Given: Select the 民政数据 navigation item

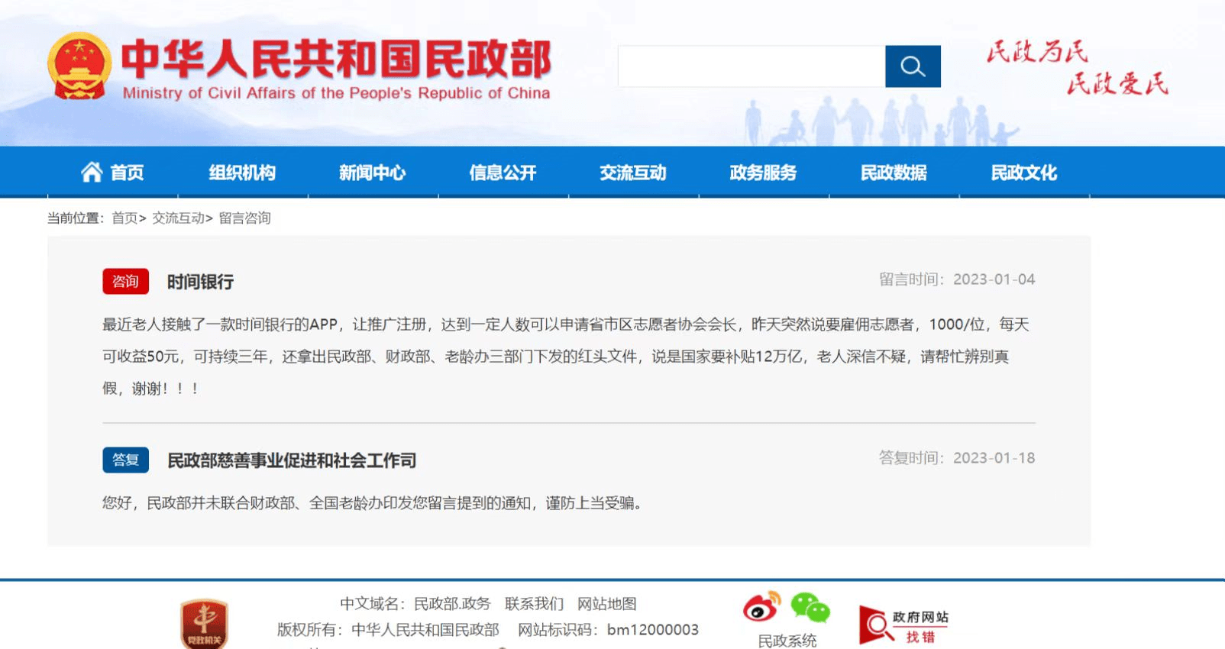Looking at the screenshot, I should click(x=894, y=173).
